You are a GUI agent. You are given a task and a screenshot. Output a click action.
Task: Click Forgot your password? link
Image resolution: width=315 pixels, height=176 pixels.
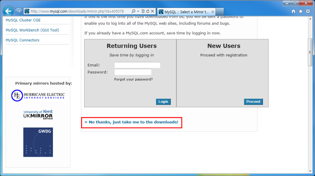(x=134, y=79)
